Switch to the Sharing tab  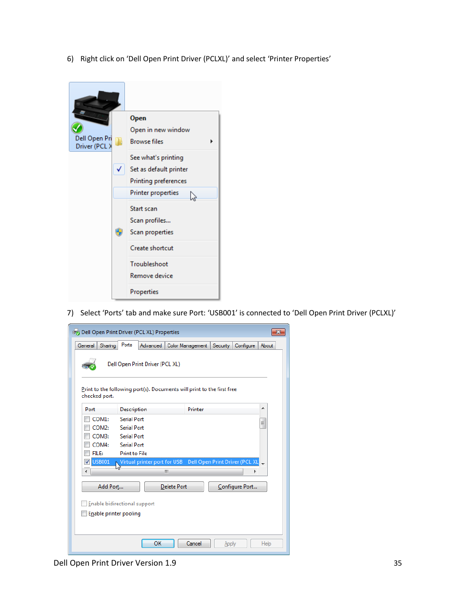point(108,346)
